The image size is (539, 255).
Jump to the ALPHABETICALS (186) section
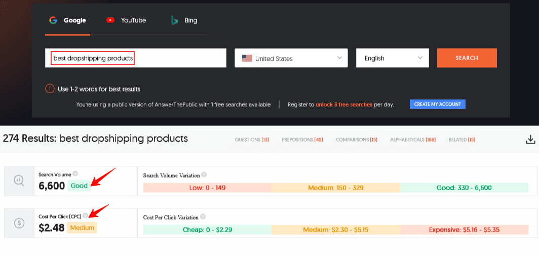[x=413, y=140]
